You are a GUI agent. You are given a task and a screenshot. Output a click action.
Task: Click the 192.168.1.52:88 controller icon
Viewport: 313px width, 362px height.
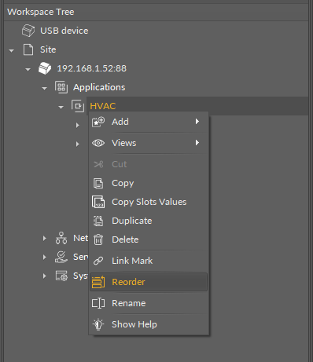tap(45, 68)
